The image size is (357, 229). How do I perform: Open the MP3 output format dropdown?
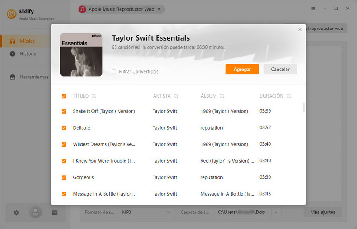point(146,212)
